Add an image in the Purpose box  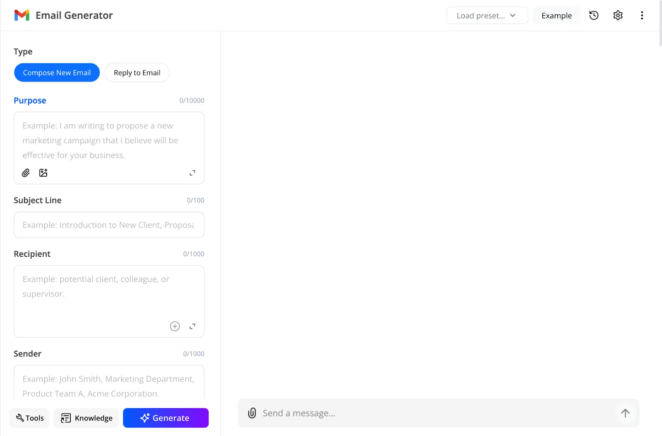43,173
